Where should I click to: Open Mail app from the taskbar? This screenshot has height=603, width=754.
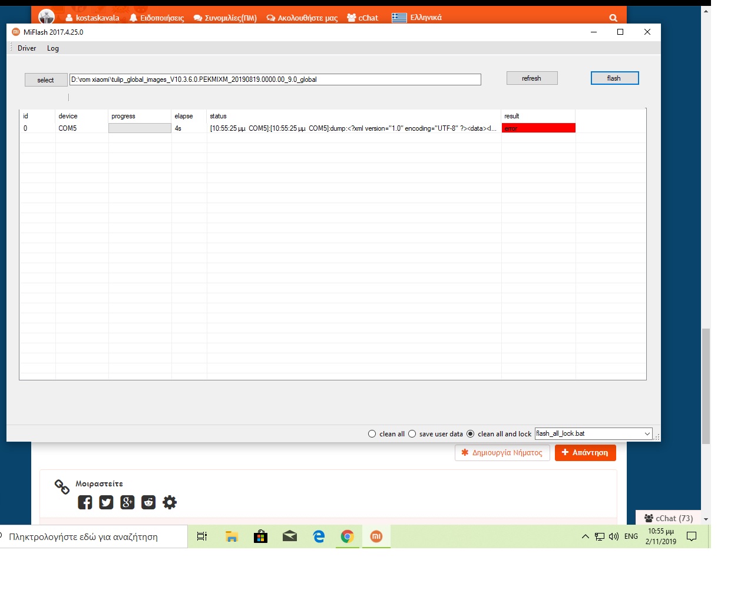(x=290, y=536)
